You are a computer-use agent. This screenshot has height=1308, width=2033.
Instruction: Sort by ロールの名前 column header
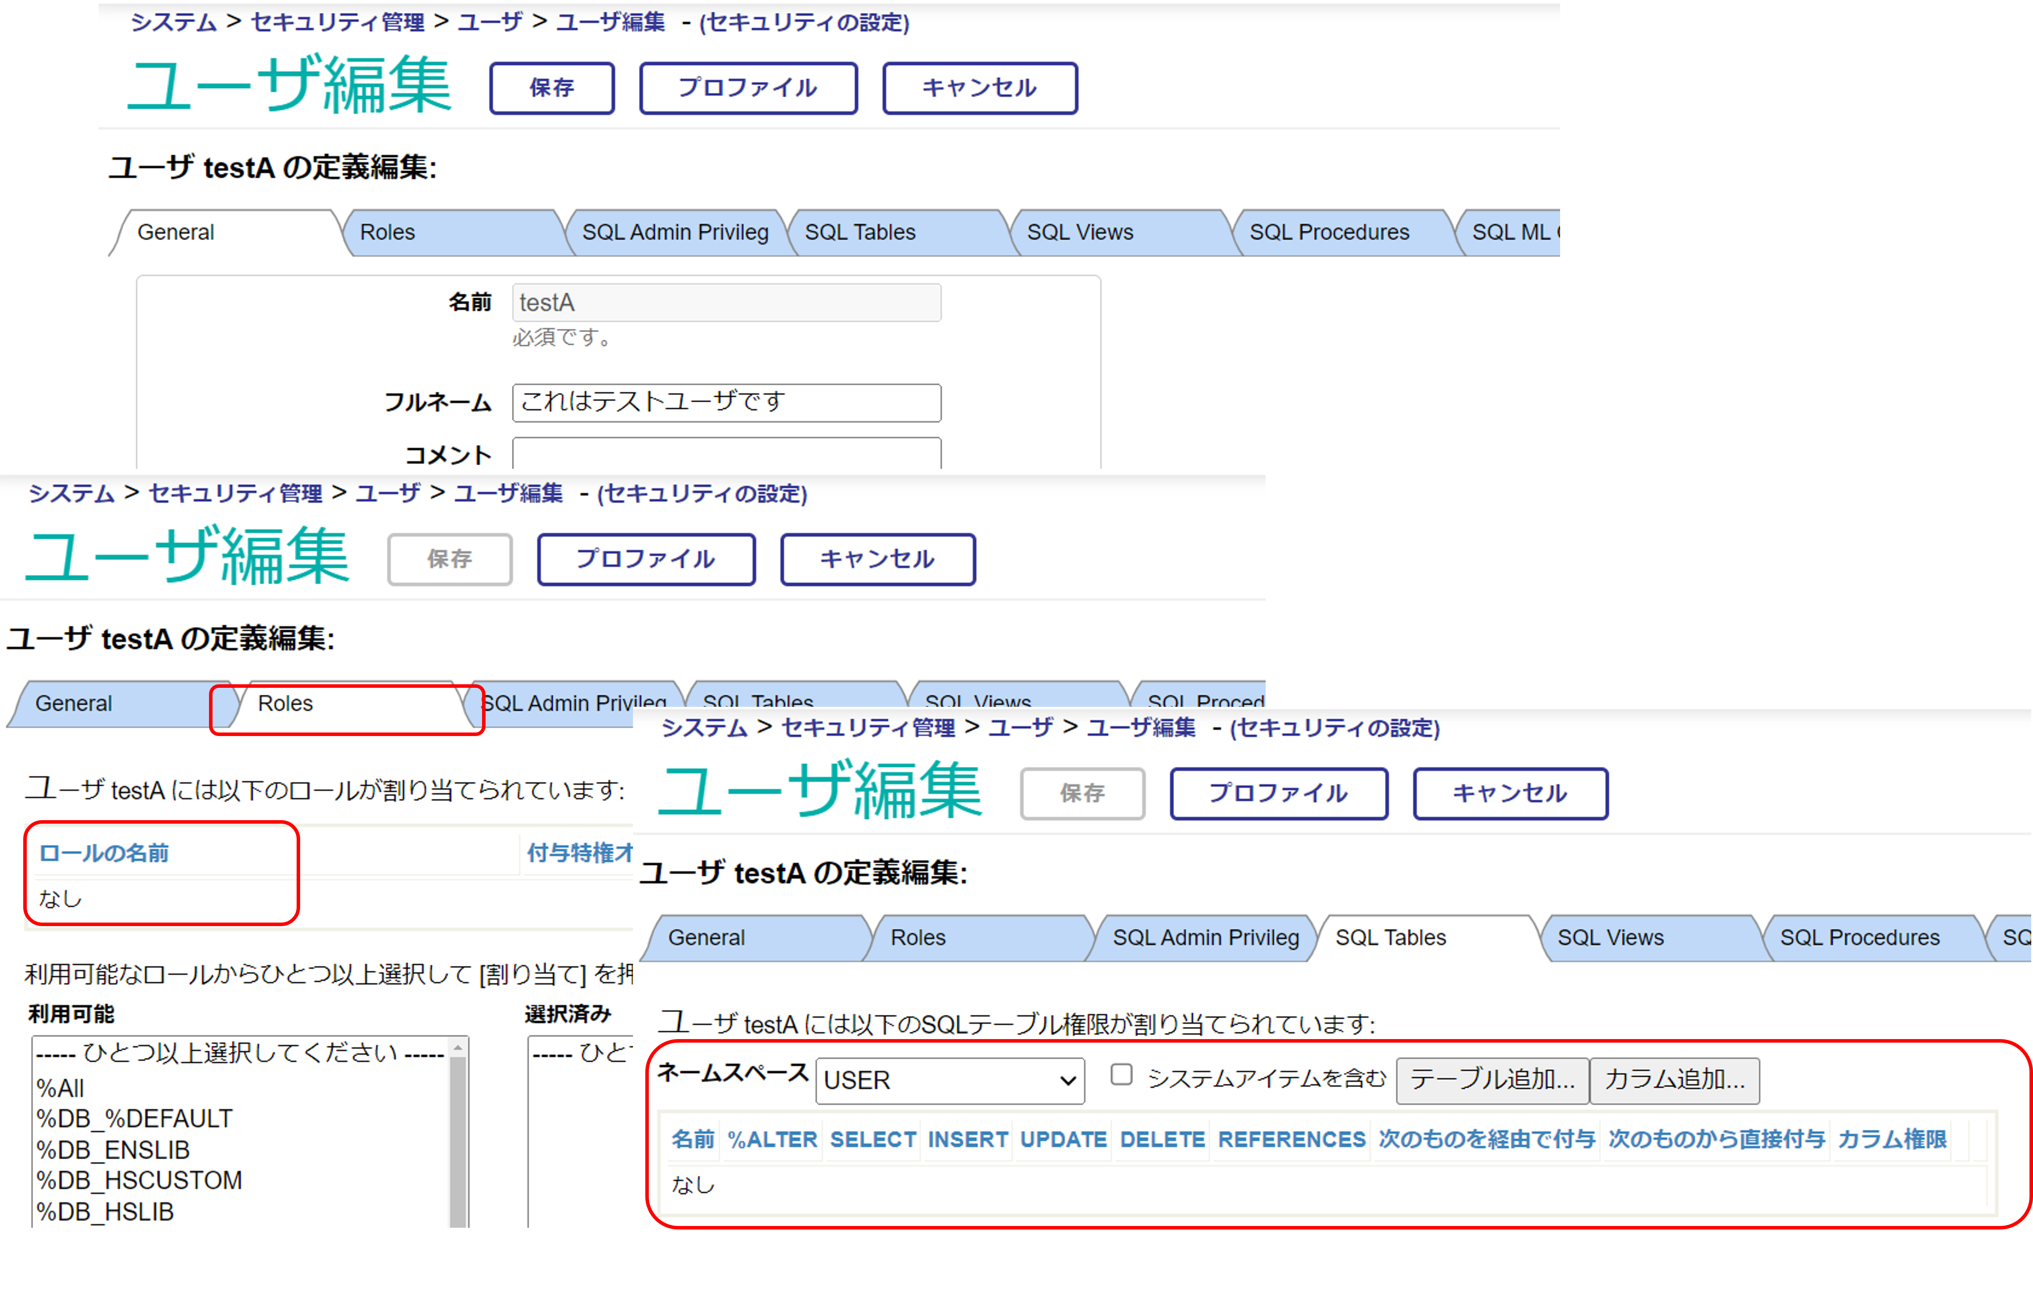coord(103,853)
